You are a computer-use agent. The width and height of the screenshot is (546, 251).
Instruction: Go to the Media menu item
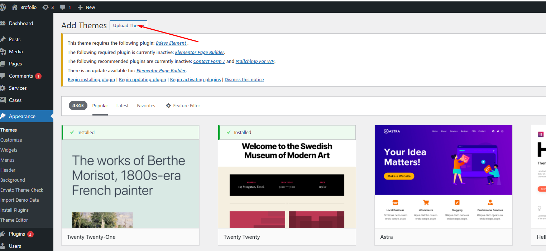(x=16, y=51)
